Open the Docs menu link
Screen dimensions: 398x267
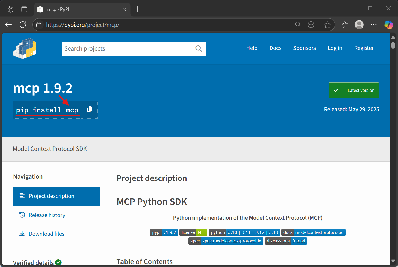coord(275,48)
